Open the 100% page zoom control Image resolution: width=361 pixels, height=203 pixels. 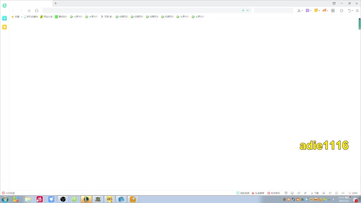click(353, 193)
